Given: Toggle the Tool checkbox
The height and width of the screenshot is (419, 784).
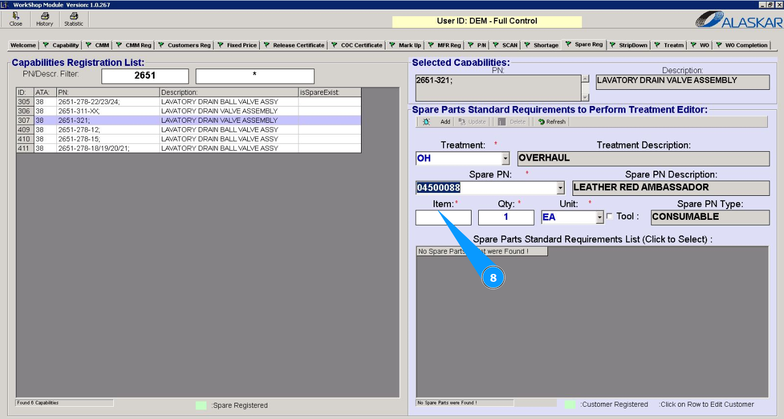Looking at the screenshot, I should coord(609,216).
